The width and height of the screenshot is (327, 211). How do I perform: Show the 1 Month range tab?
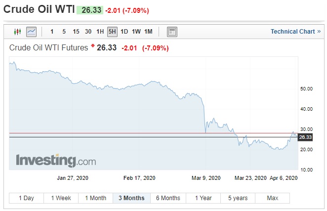95,198
